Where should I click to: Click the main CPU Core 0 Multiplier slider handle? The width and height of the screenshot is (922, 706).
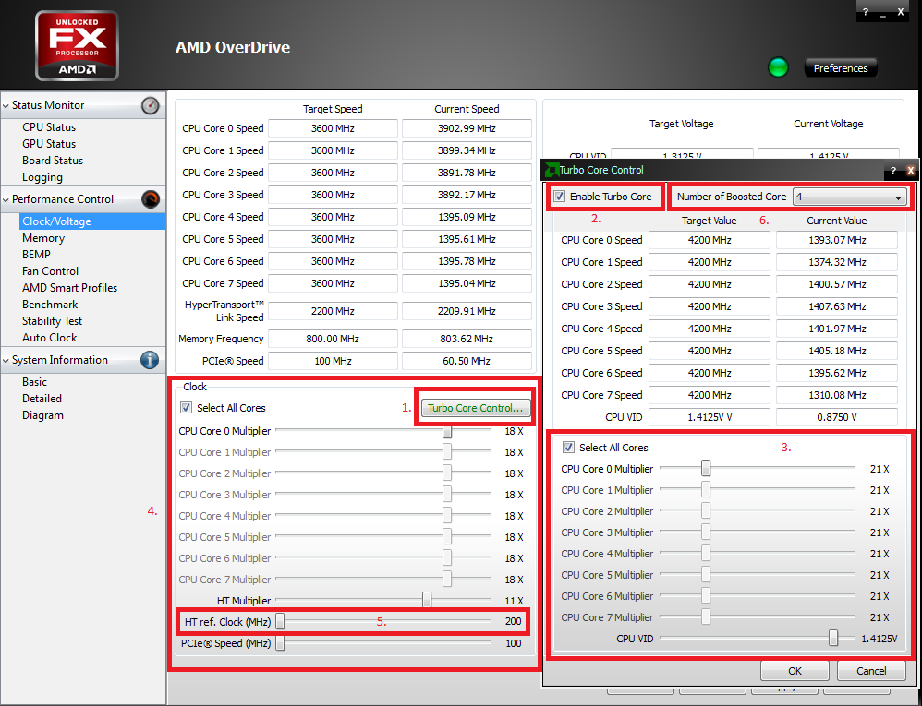point(447,431)
